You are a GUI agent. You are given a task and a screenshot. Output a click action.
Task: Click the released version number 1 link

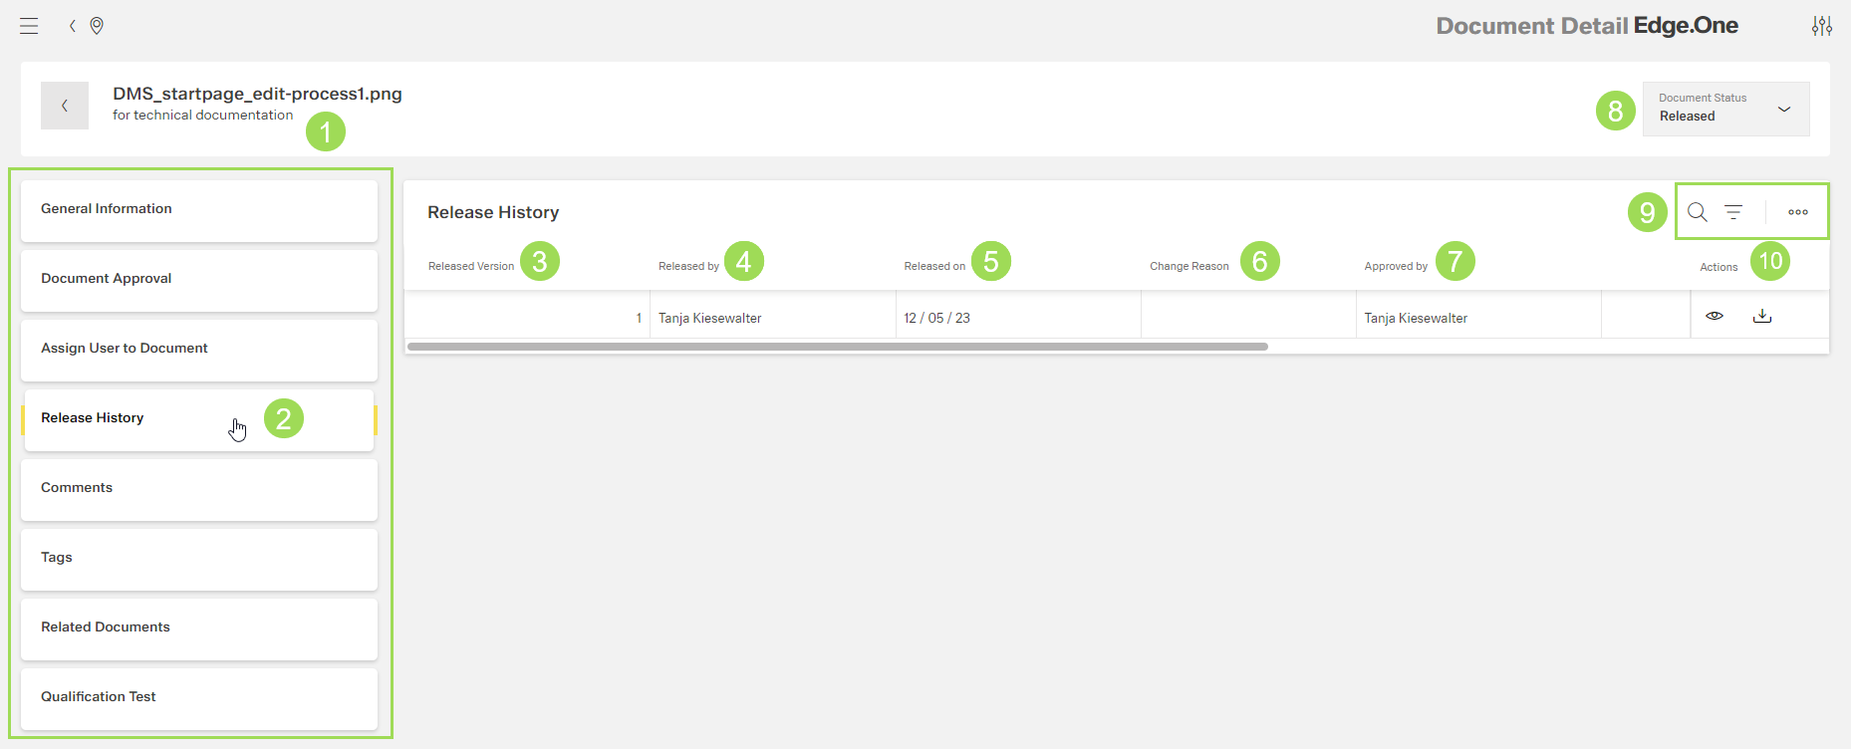[x=639, y=318]
